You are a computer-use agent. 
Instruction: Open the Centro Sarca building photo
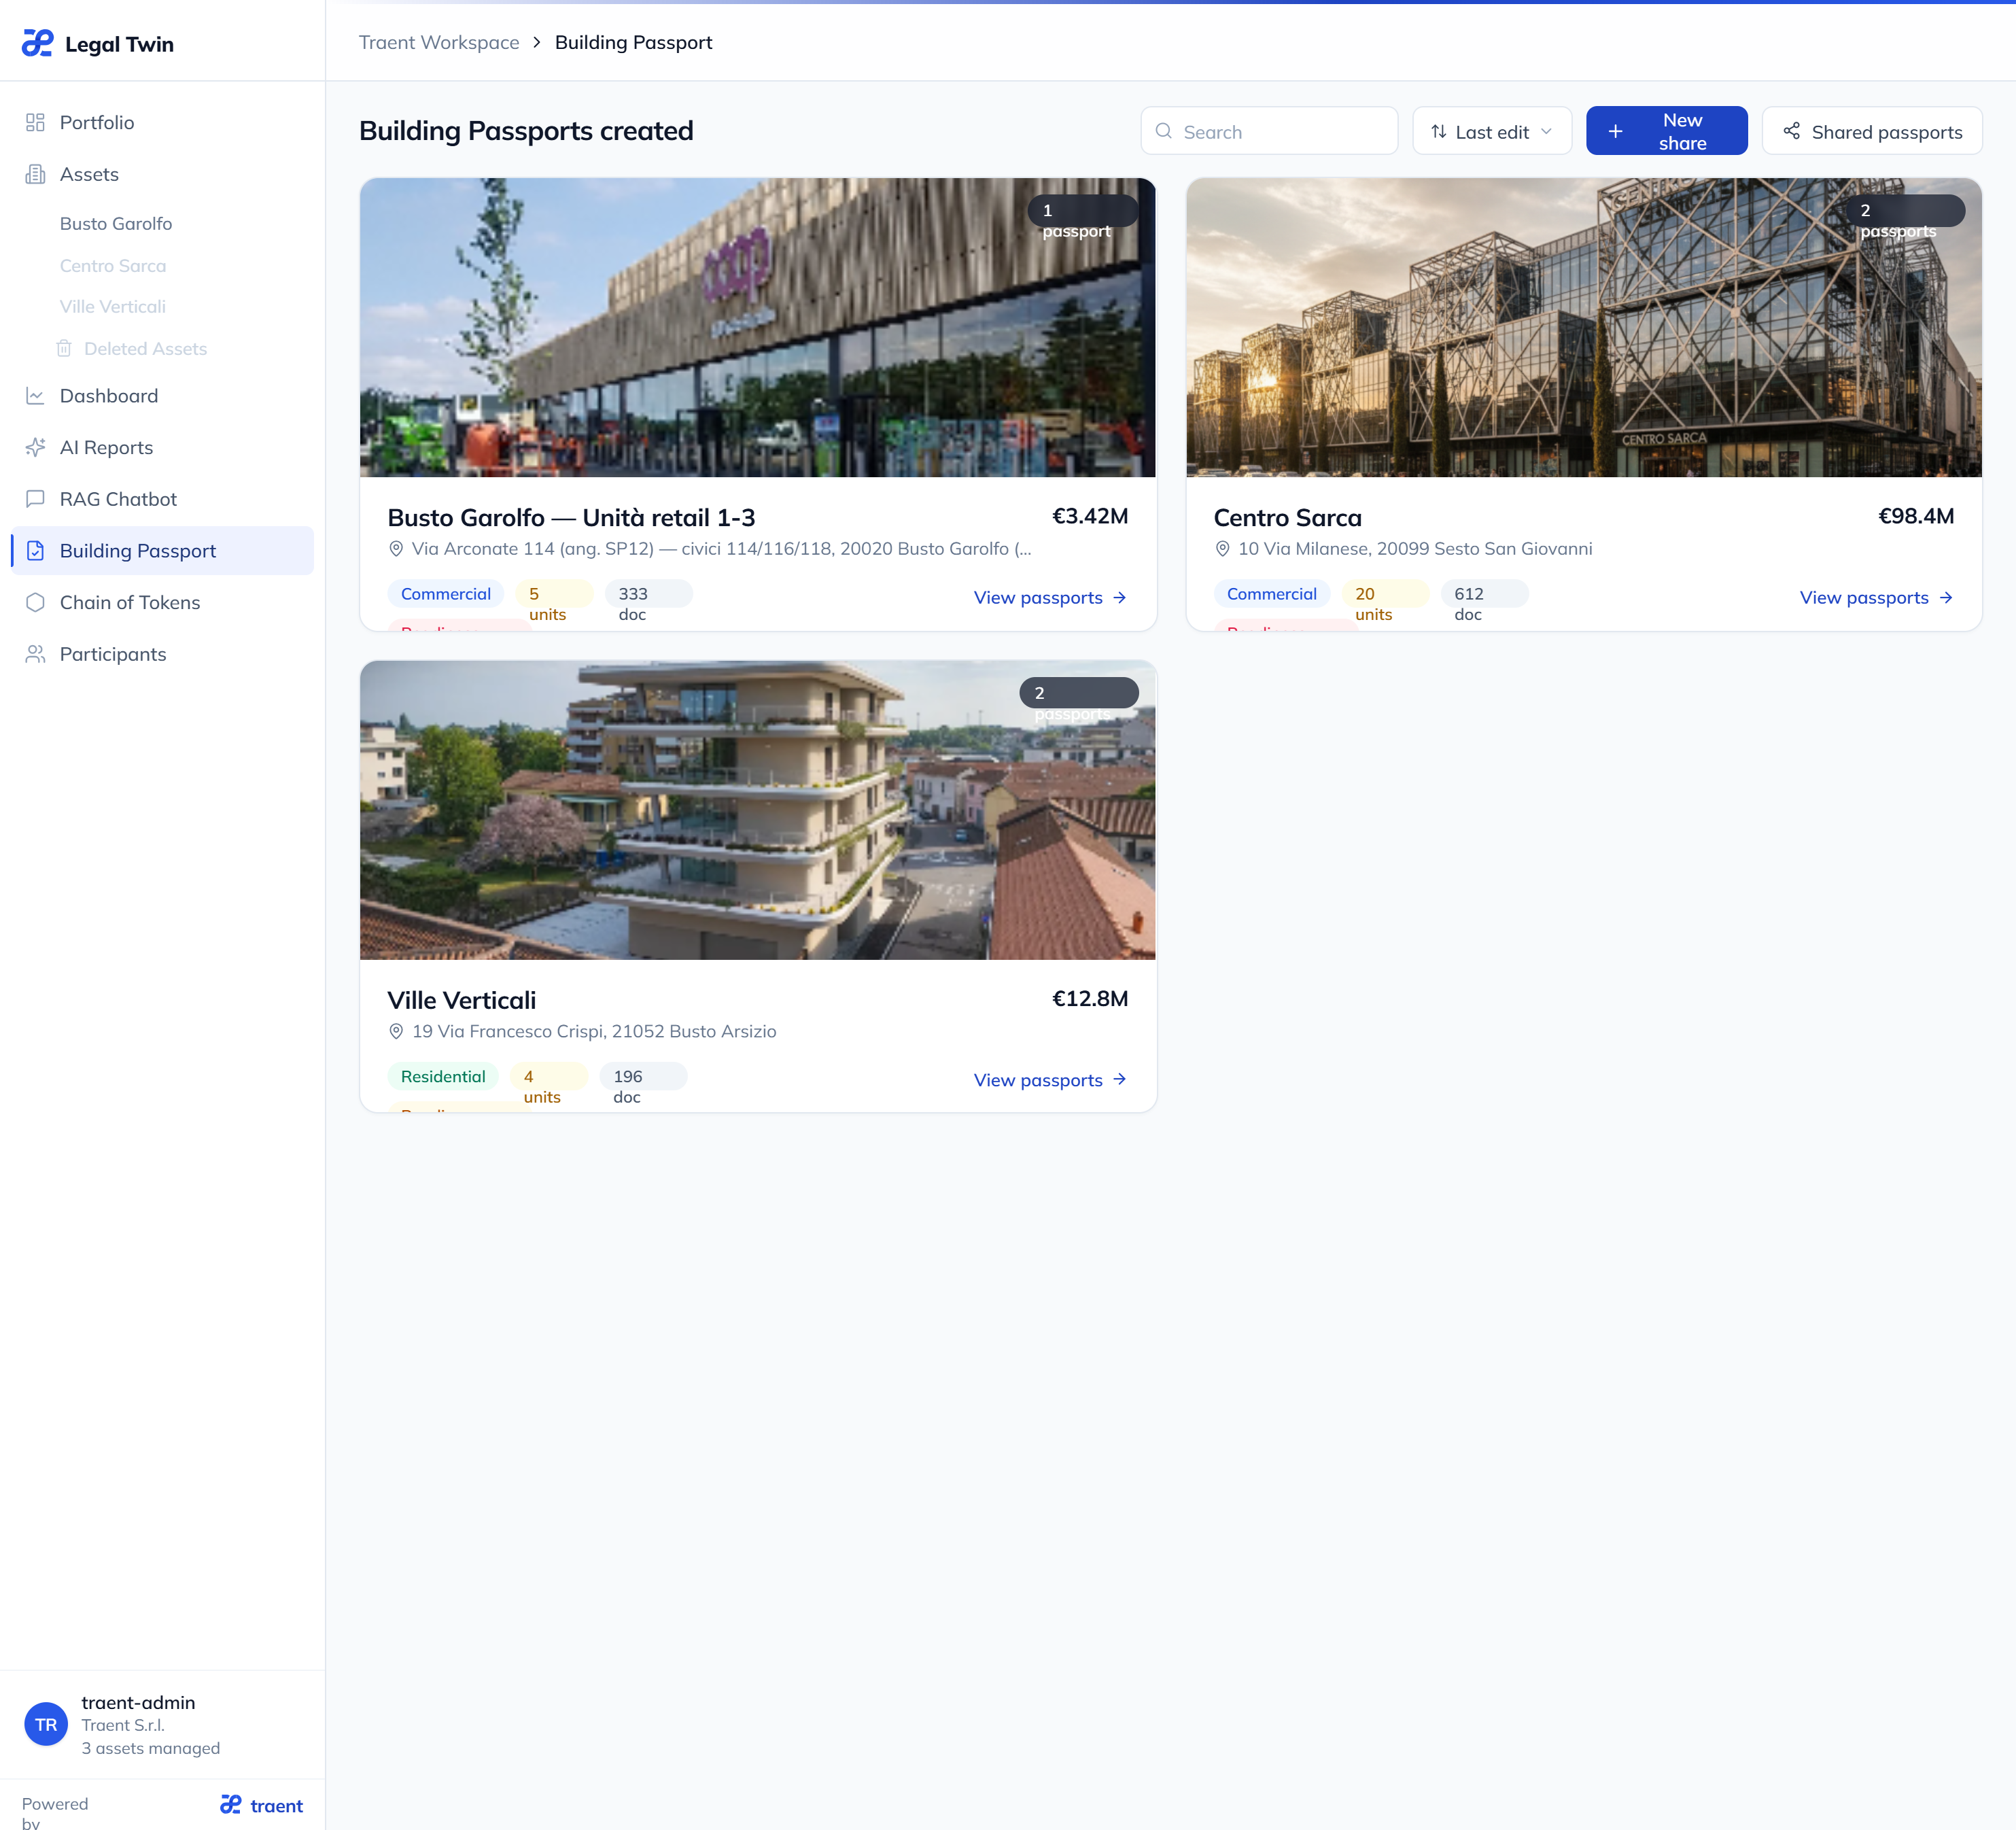click(x=1583, y=327)
